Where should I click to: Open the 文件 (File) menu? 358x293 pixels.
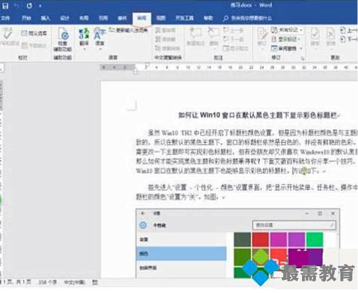click(x=5, y=18)
